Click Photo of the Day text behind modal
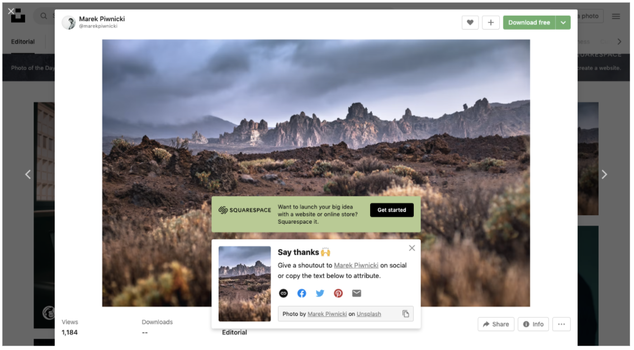Image resolution: width=634 pixels, height=350 pixels. [x=33, y=68]
